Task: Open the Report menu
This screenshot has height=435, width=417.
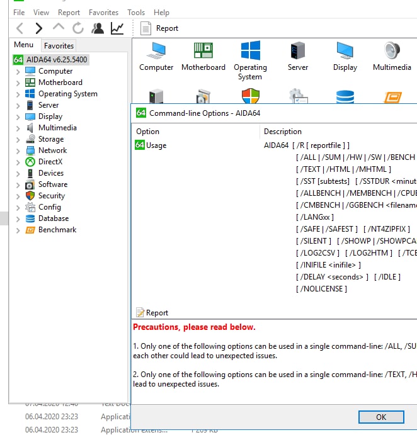Action: tap(69, 13)
